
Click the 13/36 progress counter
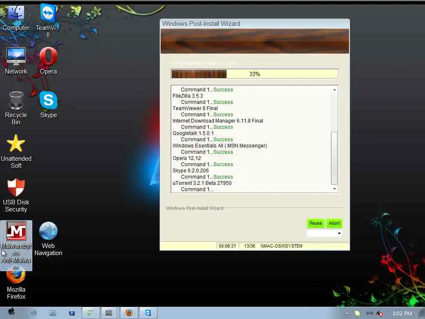249,246
